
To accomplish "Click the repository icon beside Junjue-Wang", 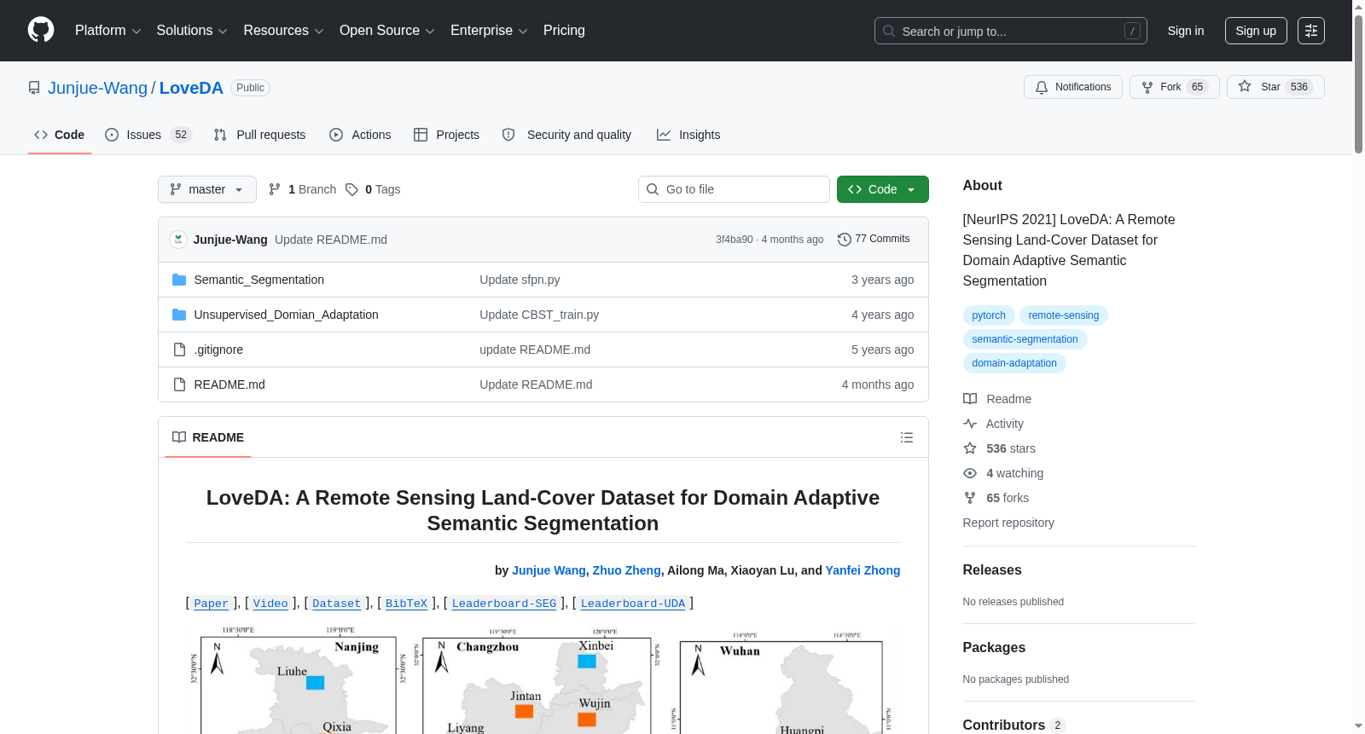I will 34,88.
